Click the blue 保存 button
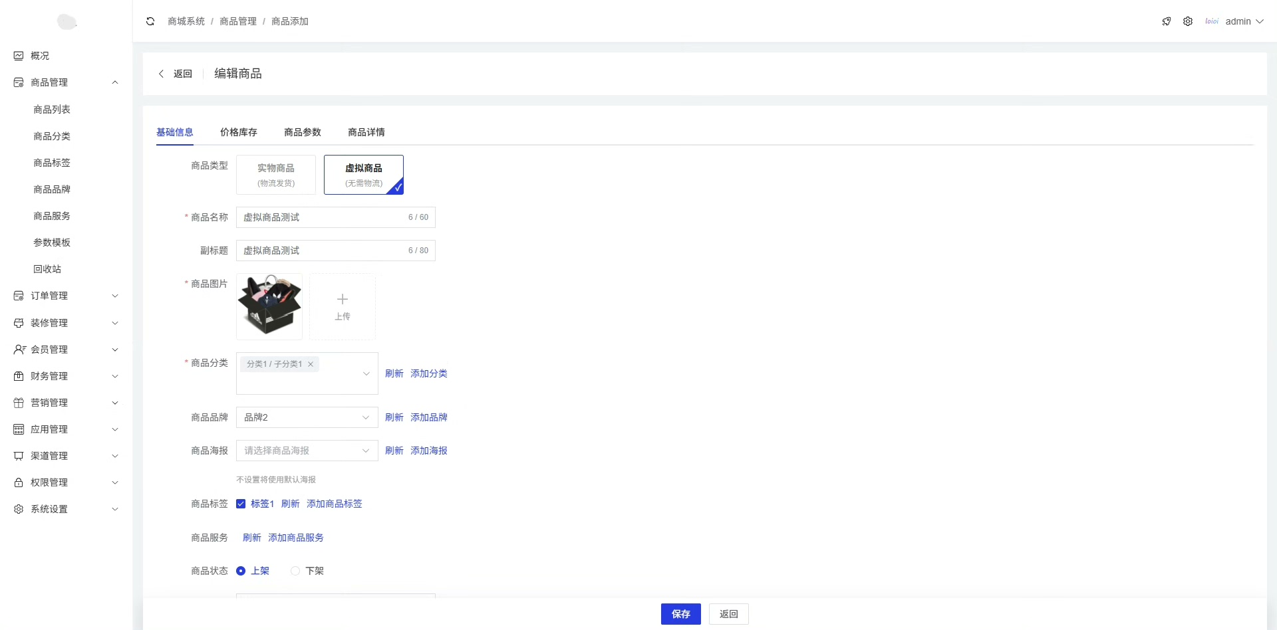This screenshot has height=630, width=1277. tap(681, 614)
